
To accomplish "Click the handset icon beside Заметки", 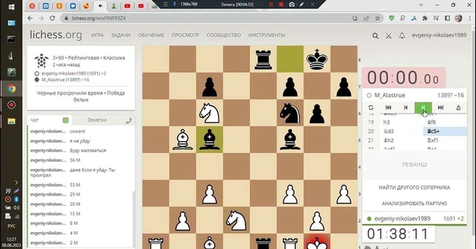I will (x=129, y=120).
